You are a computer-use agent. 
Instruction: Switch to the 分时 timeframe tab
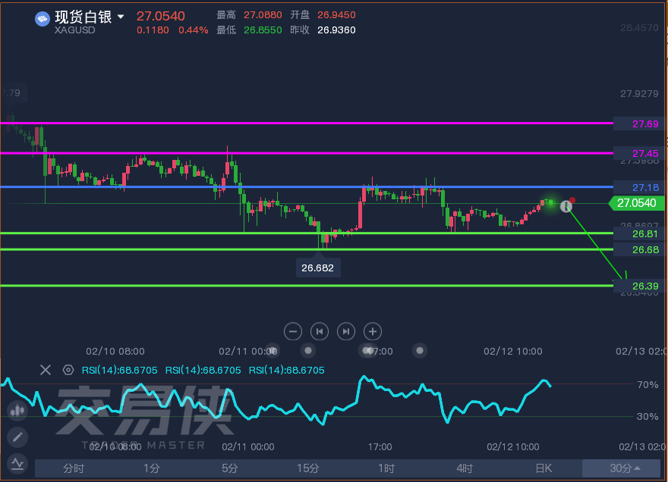(x=74, y=468)
